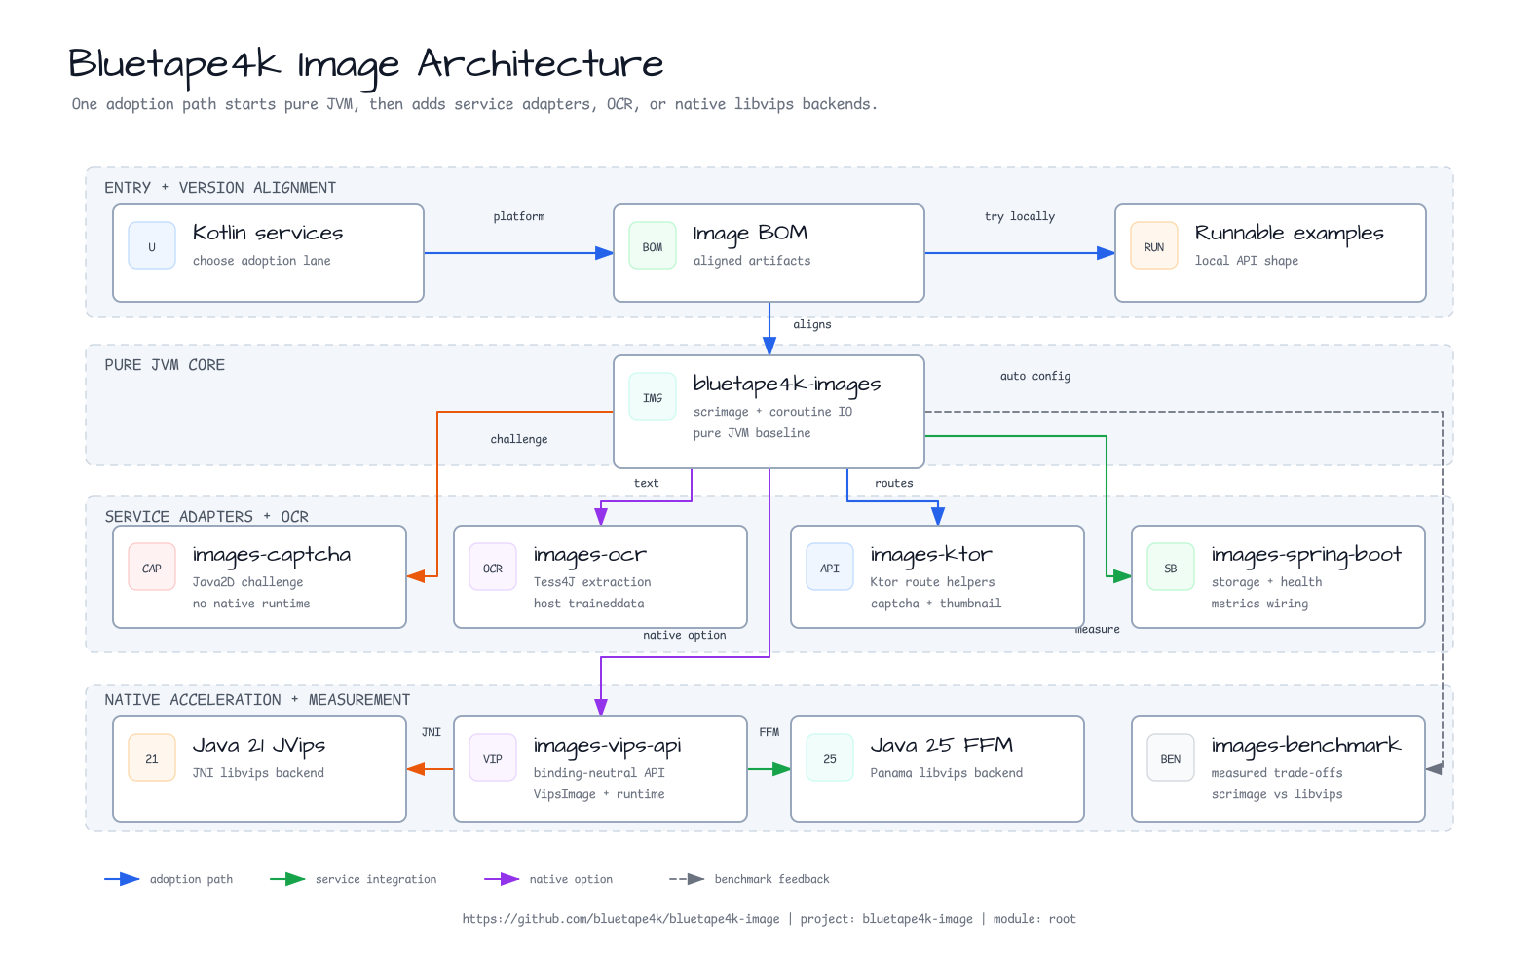Click 'Ktor route helpers' text
Image resolution: width=1539 pixels, height=954 pixels.
[x=933, y=582]
